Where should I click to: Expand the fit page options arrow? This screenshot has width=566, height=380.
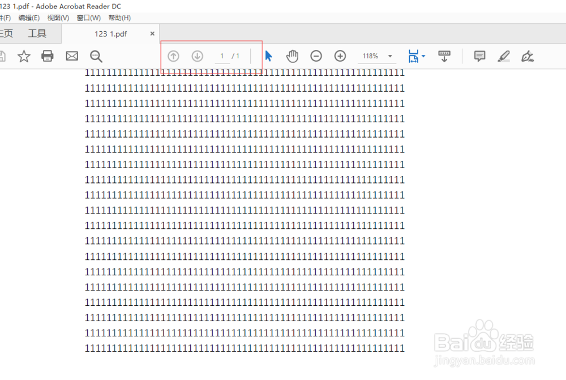click(423, 56)
